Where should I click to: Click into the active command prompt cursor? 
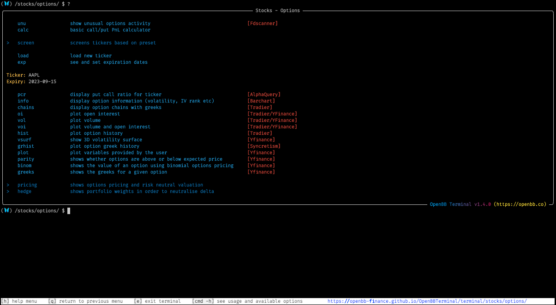tap(69, 211)
